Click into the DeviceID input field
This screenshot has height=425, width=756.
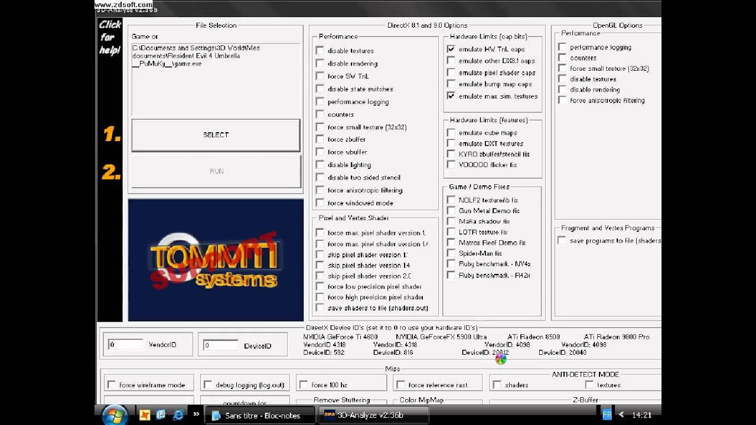coord(220,345)
